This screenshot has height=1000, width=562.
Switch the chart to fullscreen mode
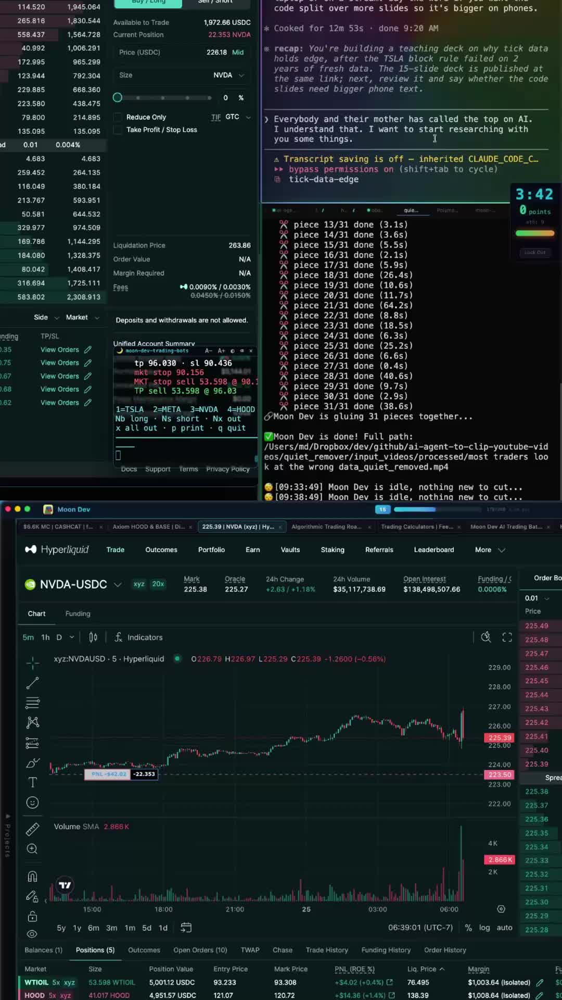point(507,637)
